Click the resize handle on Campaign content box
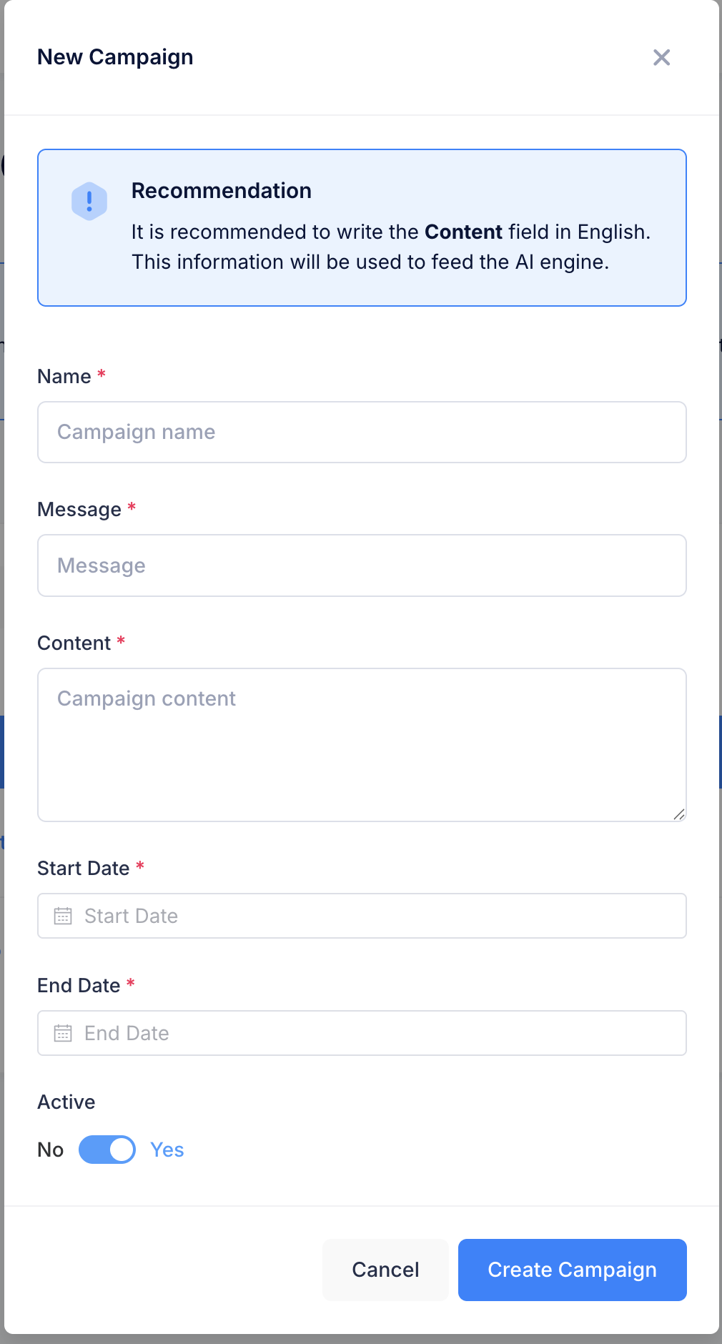 [680, 814]
